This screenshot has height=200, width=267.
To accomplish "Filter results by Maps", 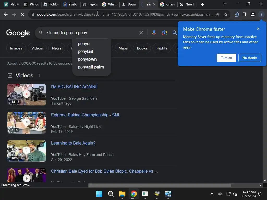I will coord(123,48).
